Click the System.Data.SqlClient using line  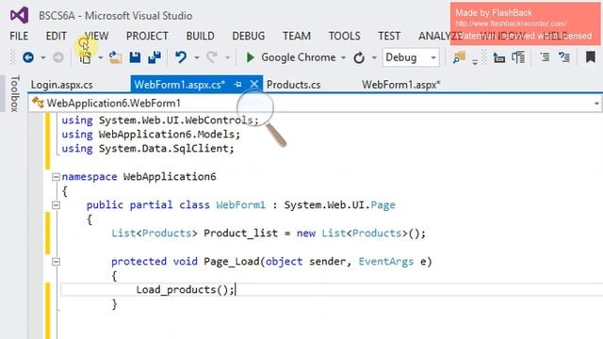[148, 149]
